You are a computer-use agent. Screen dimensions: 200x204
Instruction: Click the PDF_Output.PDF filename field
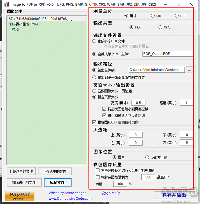(x=168, y=54)
